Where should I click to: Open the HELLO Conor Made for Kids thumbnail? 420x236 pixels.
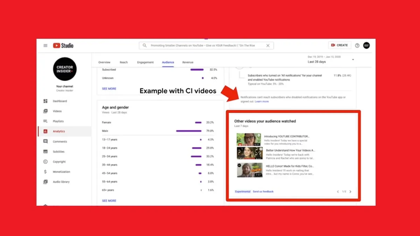click(250, 170)
